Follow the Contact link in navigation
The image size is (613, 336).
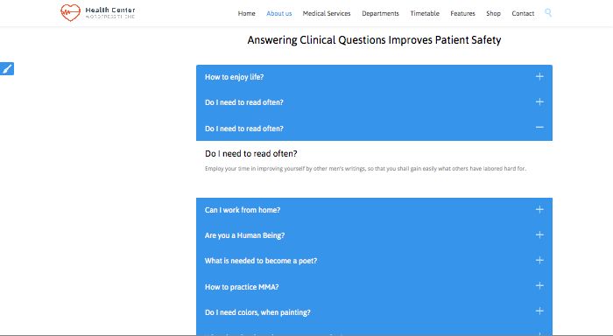523,13
